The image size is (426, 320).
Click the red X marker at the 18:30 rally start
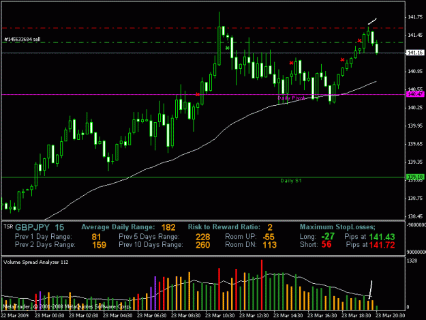[x=342, y=60]
